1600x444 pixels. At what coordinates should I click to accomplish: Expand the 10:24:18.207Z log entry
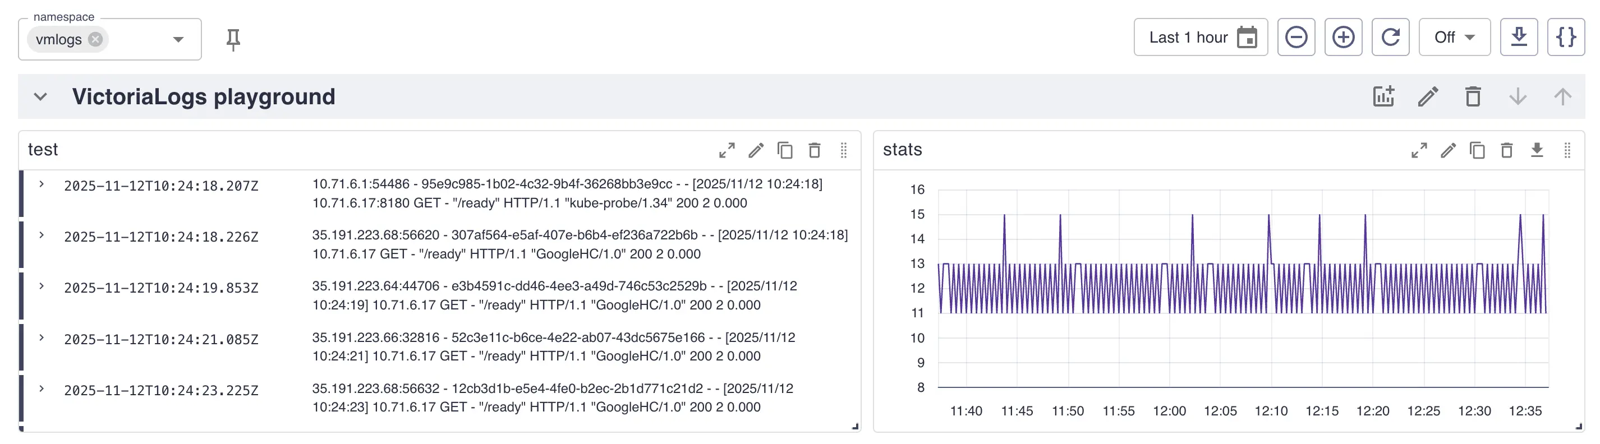pos(42,184)
